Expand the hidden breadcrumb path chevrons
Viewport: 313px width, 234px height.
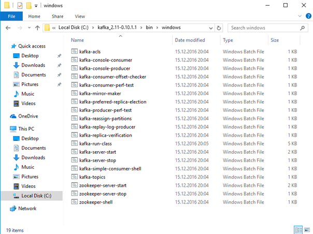pos(54,28)
